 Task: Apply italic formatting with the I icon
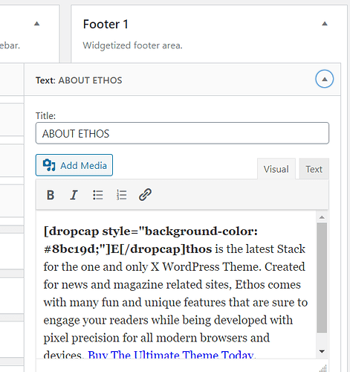tap(74, 195)
